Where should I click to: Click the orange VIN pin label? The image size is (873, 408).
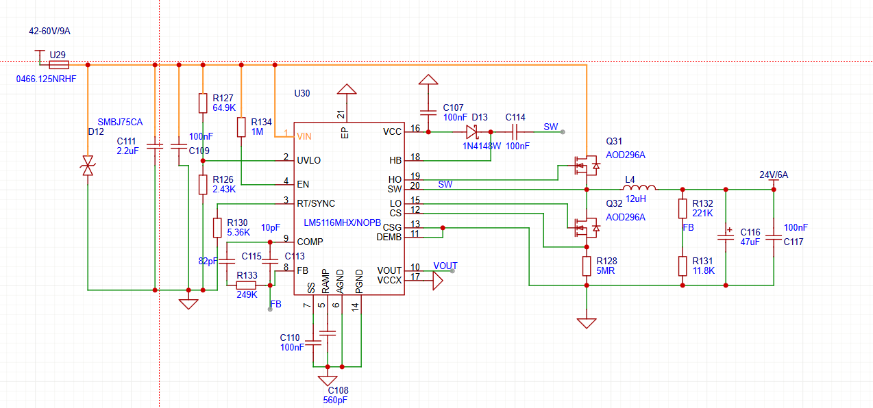tap(303, 137)
